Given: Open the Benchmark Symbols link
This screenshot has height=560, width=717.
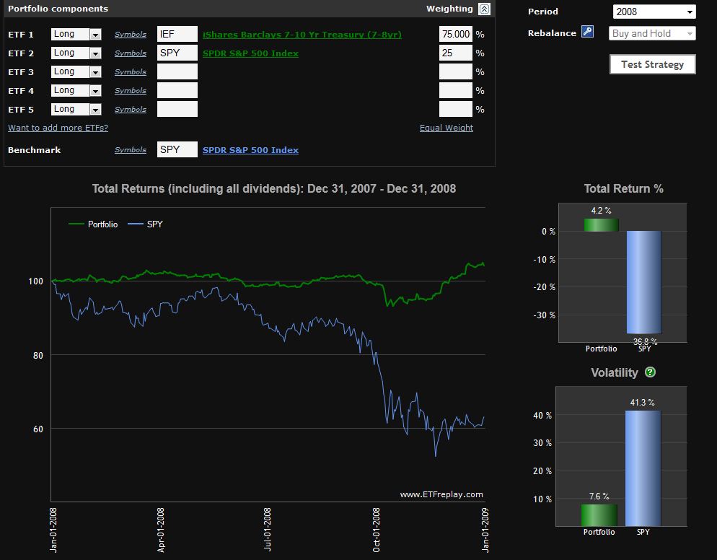Looking at the screenshot, I should 131,149.
